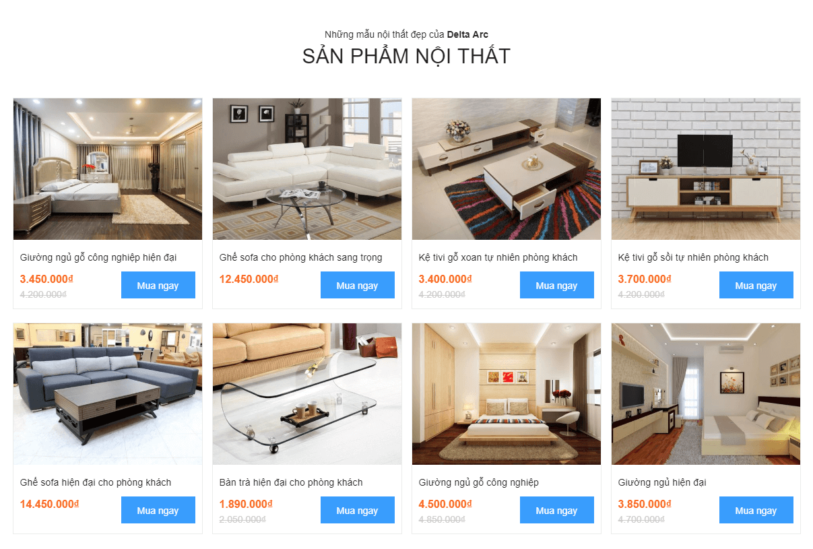Click Mua ngay for the 1.890.000đ tea table
The width and height of the screenshot is (813, 549).
358,510
